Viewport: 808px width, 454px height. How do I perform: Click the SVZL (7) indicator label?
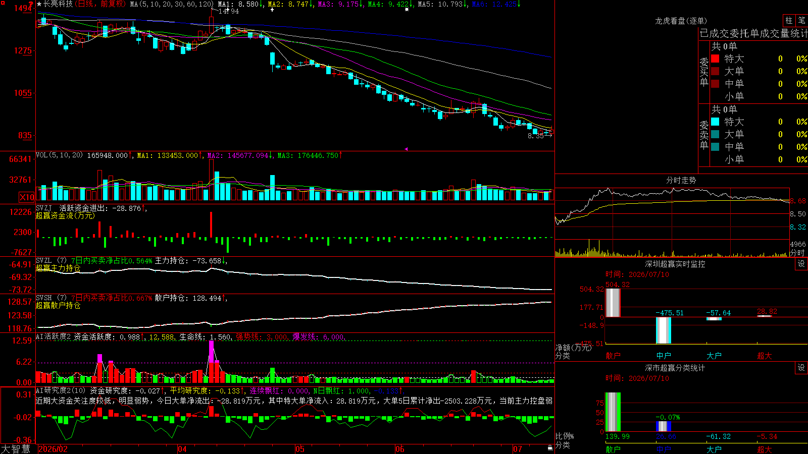(51, 261)
